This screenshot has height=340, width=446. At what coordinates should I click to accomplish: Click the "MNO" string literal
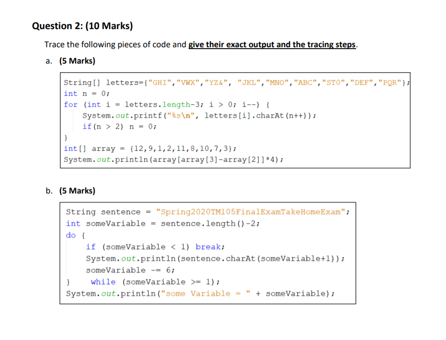coord(277,83)
